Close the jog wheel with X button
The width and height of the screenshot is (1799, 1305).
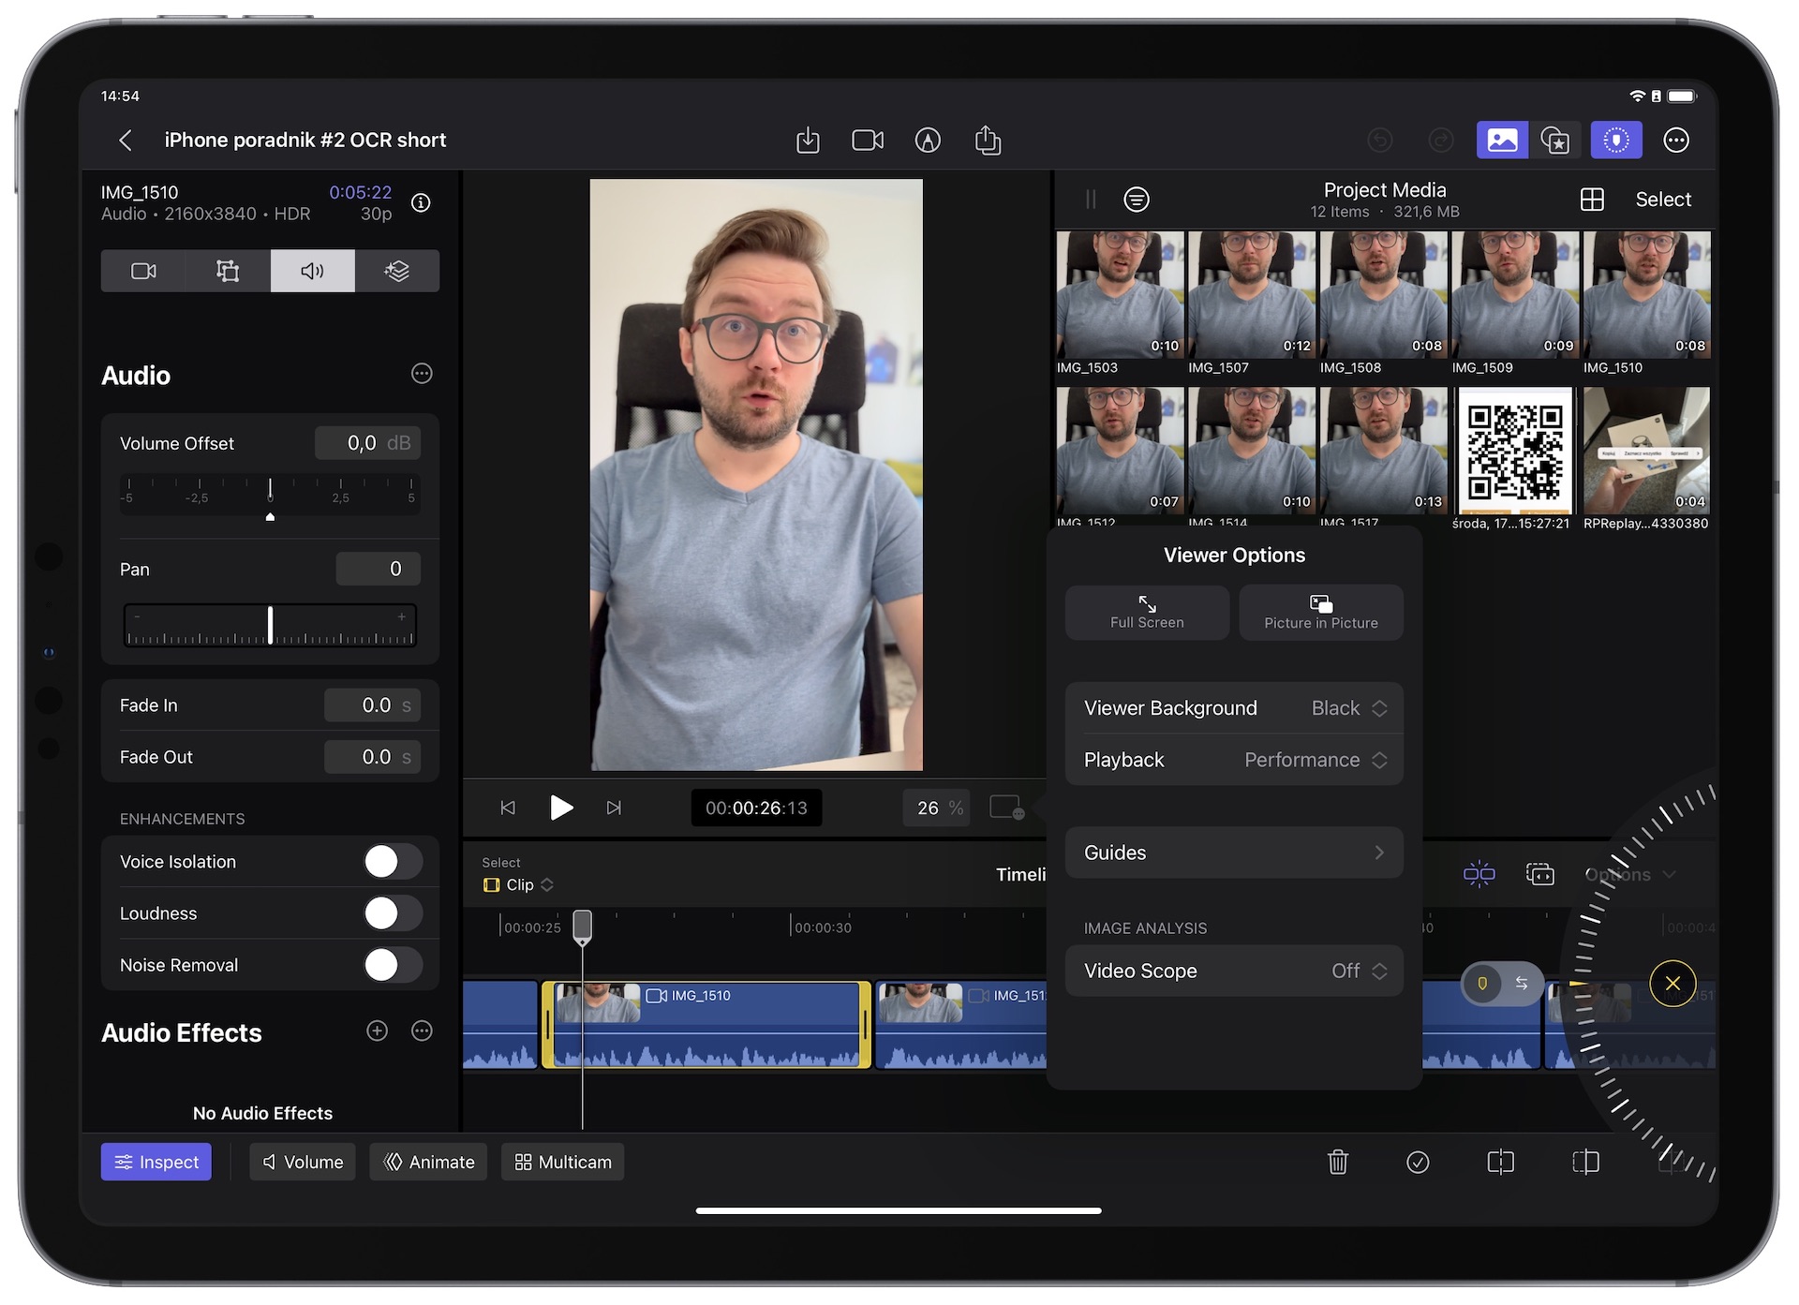(x=1673, y=984)
